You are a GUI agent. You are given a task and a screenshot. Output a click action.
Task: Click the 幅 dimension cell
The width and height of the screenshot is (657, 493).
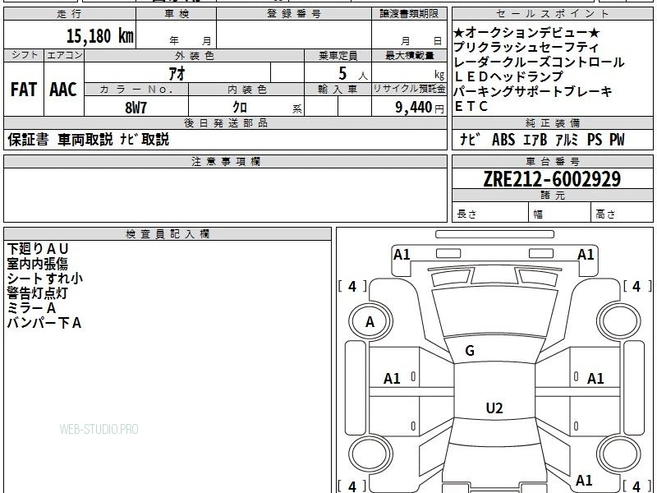560,214
